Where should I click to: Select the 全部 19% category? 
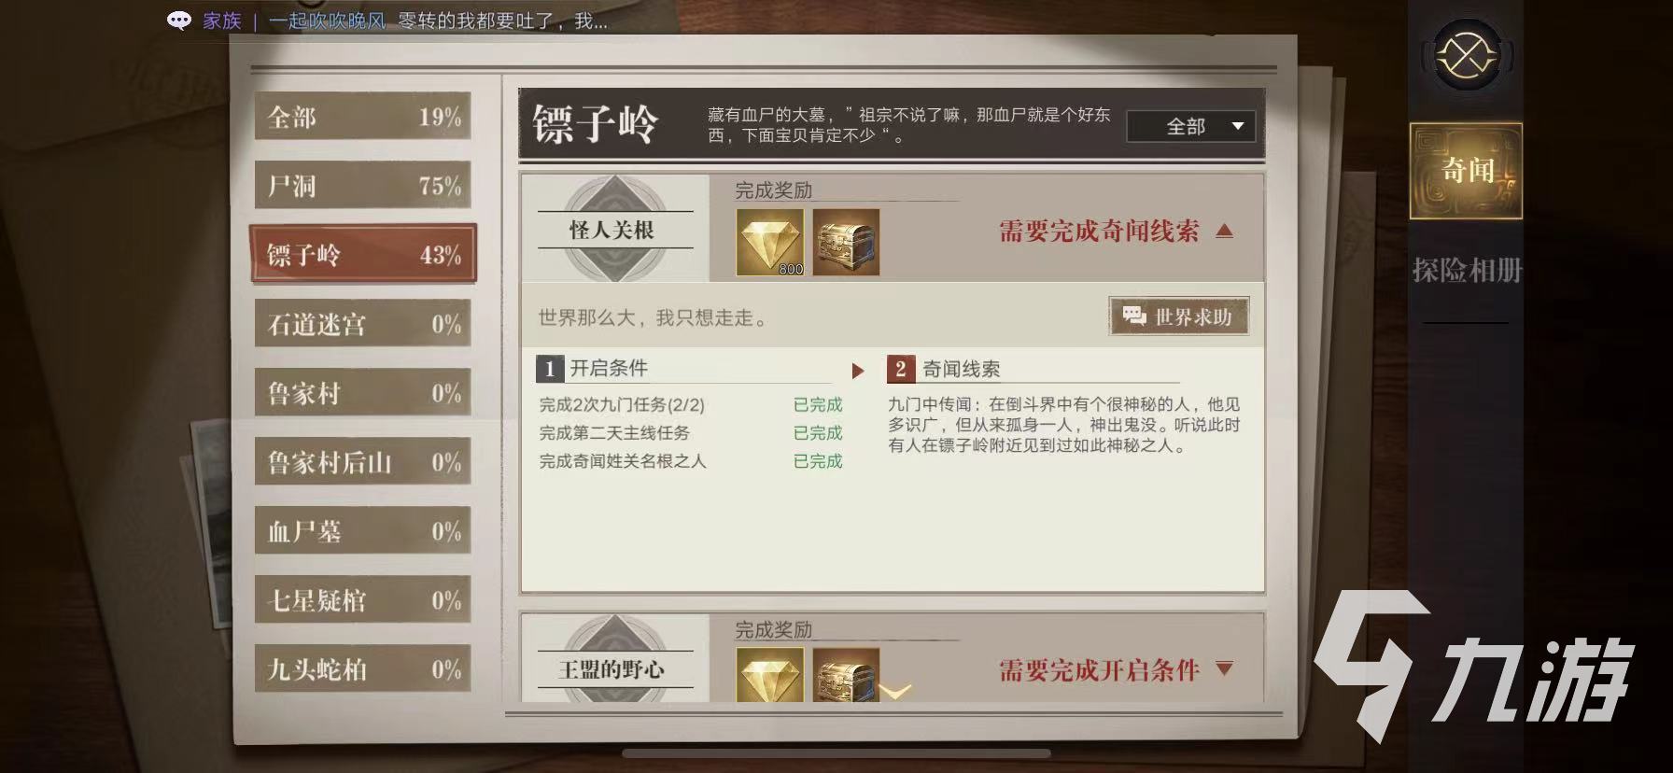click(362, 117)
